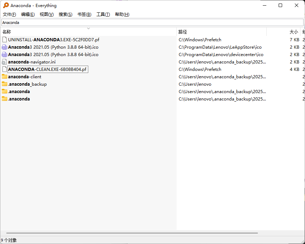
Task: Open the 帮助(H) menu
Action: (x=122, y=14)
